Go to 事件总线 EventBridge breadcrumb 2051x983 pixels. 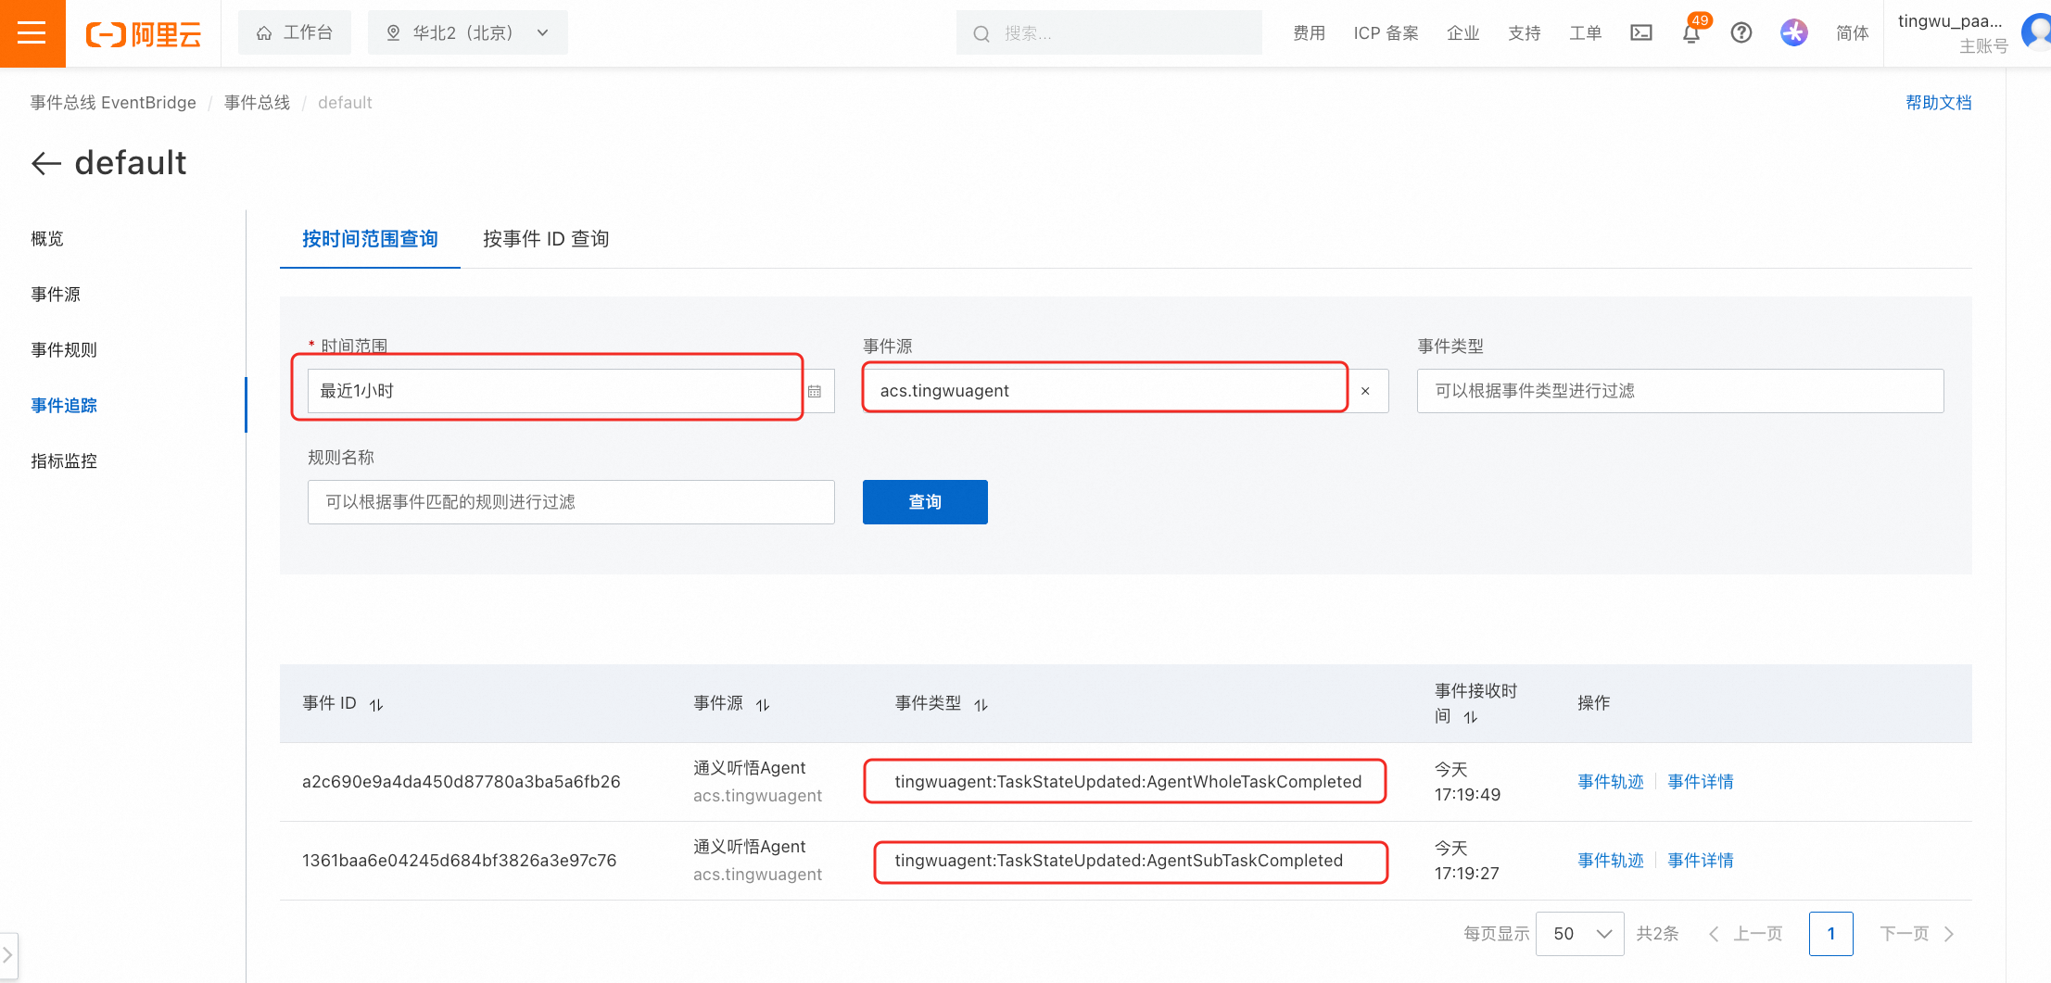click(113, 103)
